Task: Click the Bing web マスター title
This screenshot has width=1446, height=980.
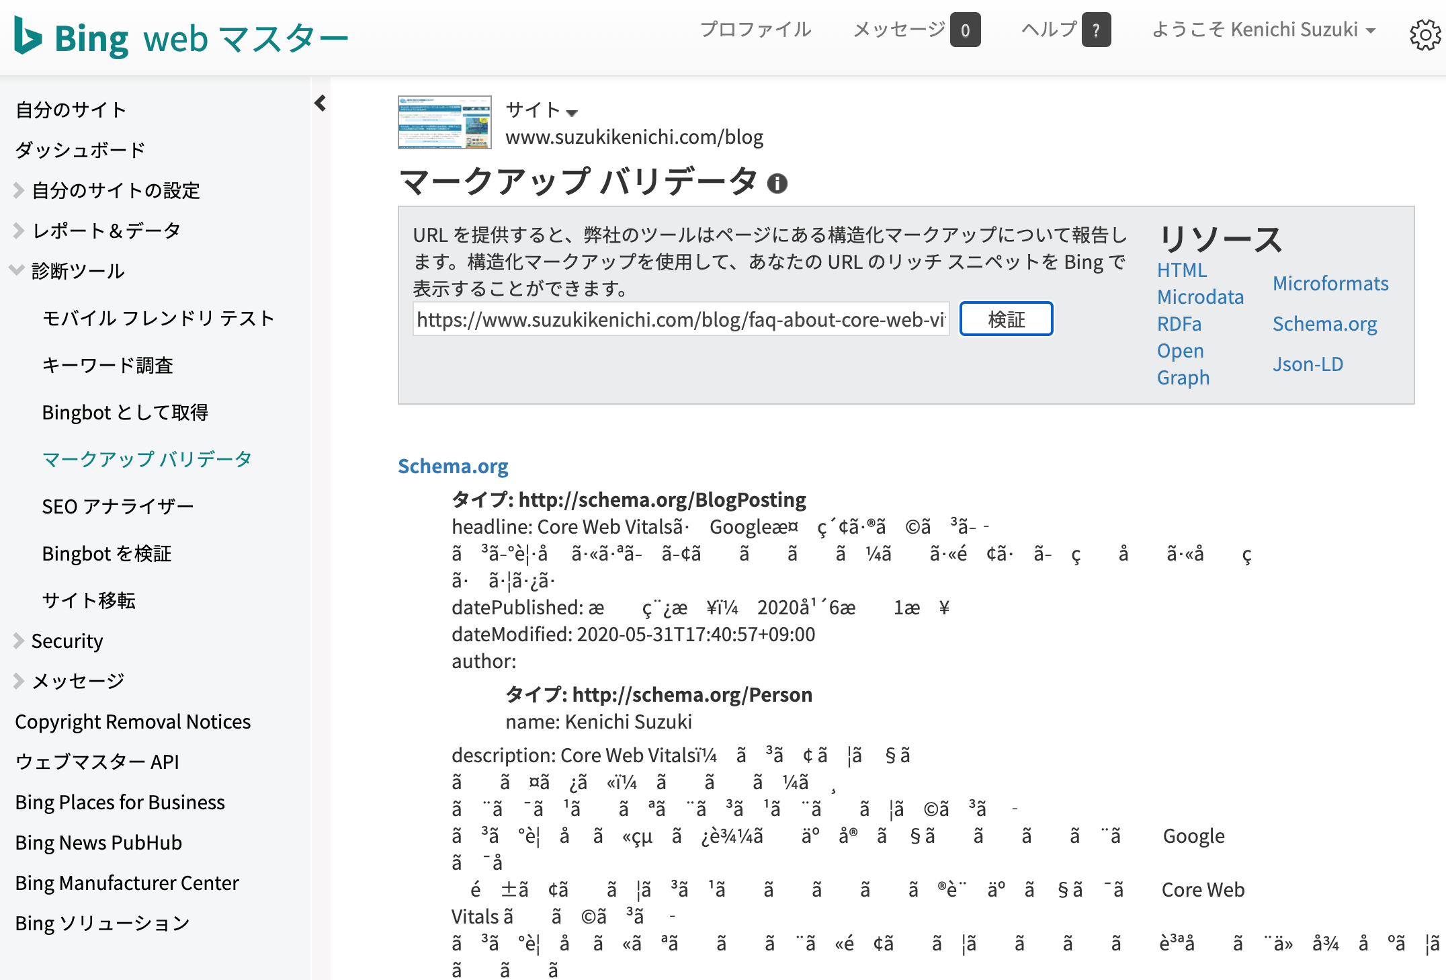Action: tap(200, 38)
